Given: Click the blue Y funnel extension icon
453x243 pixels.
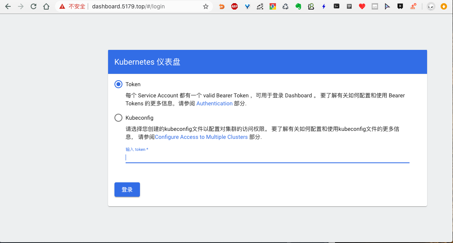Looking at the screenshot, I should coord(247,6).
